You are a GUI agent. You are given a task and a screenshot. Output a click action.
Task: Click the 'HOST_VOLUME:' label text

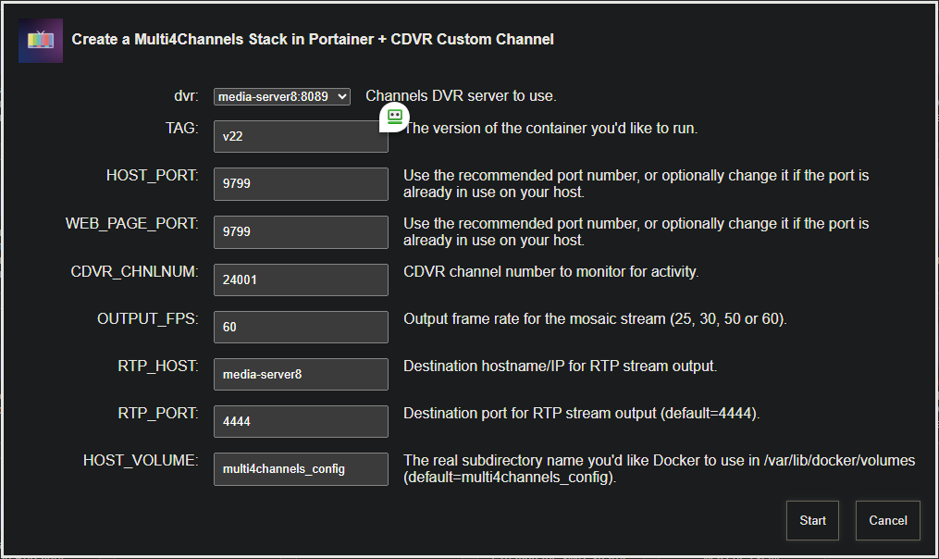click(141, 460)
